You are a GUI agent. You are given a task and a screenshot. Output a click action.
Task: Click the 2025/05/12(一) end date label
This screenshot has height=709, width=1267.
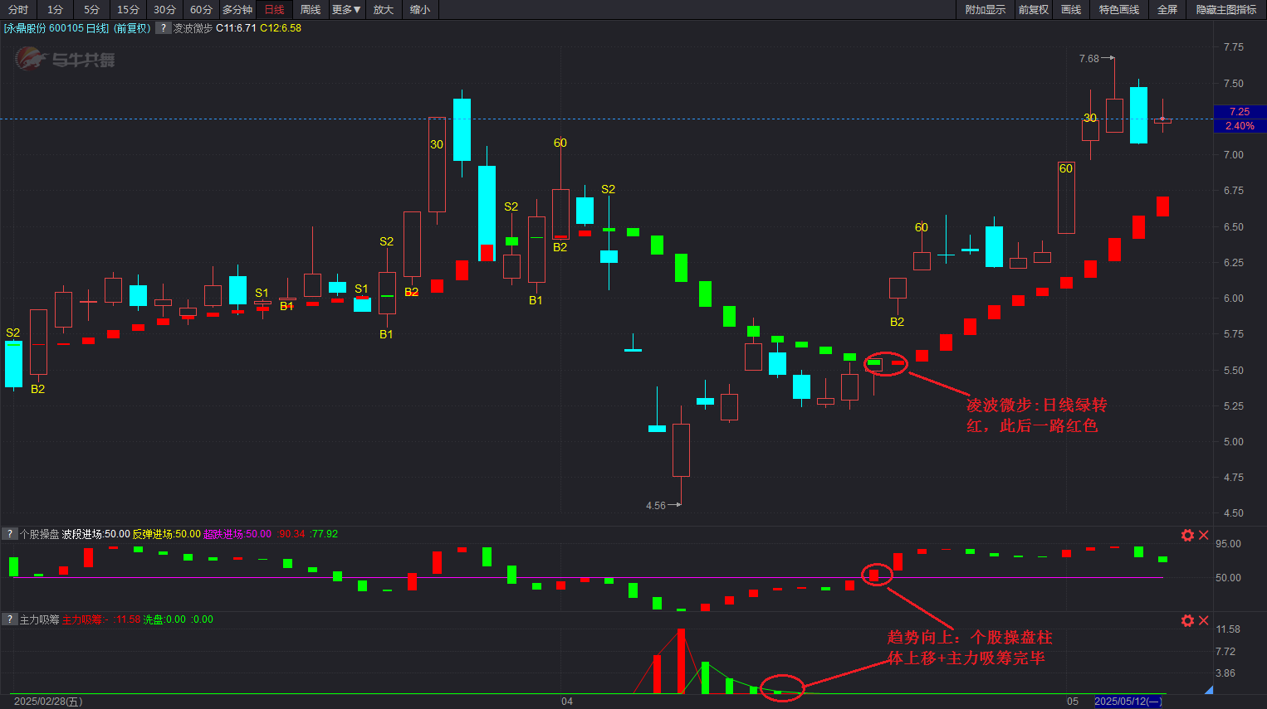(x=1128, y=702)
